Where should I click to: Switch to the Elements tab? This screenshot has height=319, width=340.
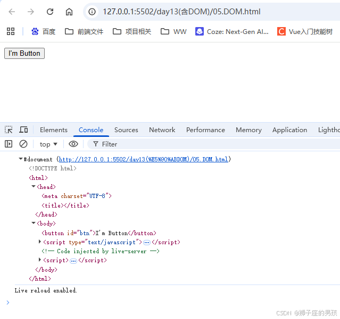pyautogui.click(x=54, y=130)
